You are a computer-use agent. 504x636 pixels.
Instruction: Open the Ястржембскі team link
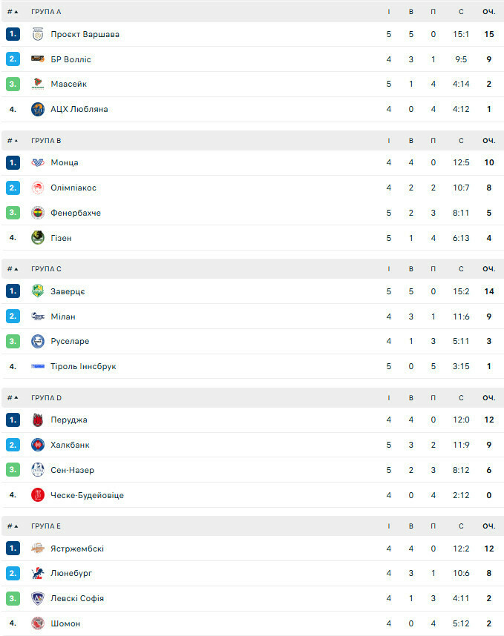pos(77,549)
